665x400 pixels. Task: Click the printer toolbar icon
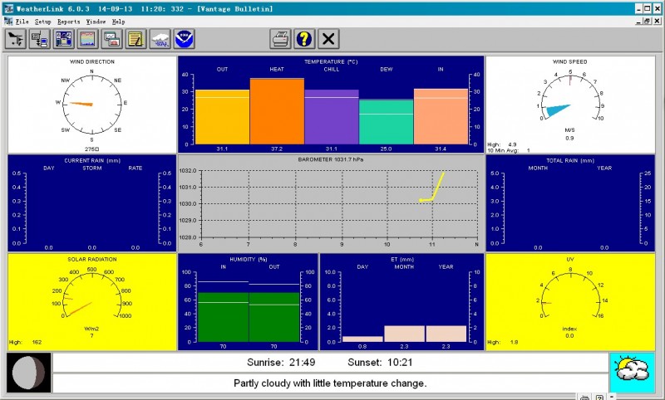[x=280, y=39]
